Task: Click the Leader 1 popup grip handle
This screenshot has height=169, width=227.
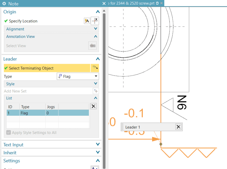Action: coord(122,127)
